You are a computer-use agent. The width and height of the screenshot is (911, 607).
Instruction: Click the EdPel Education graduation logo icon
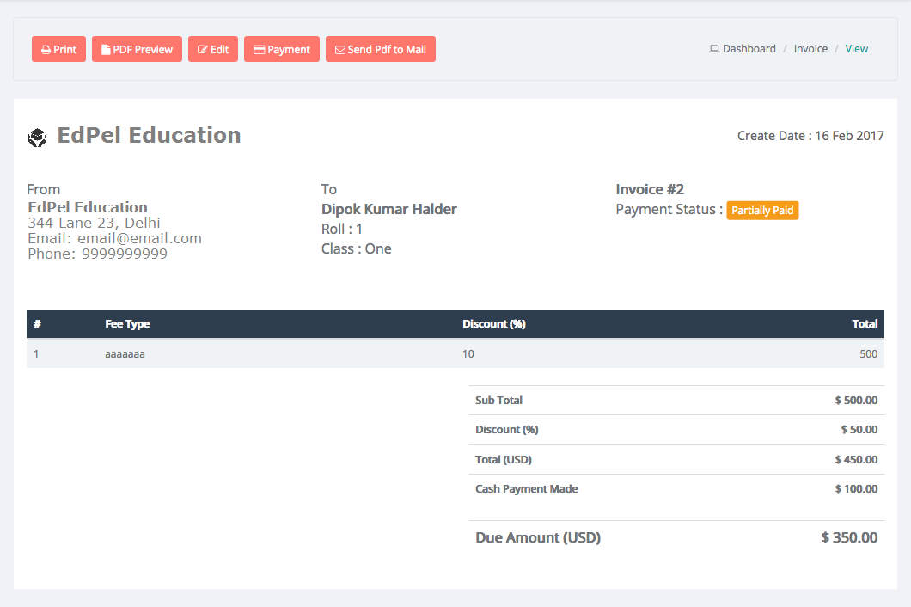(38, 137)
